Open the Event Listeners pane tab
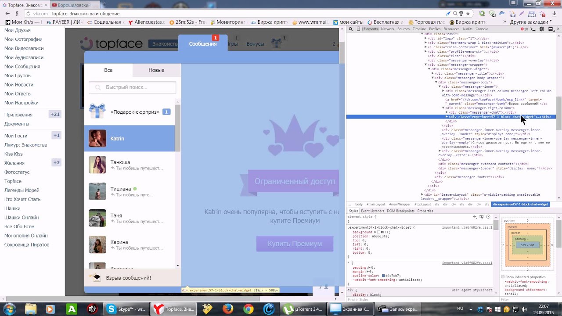562x316 pixels. pyautogui.click(x=372, y=211)
